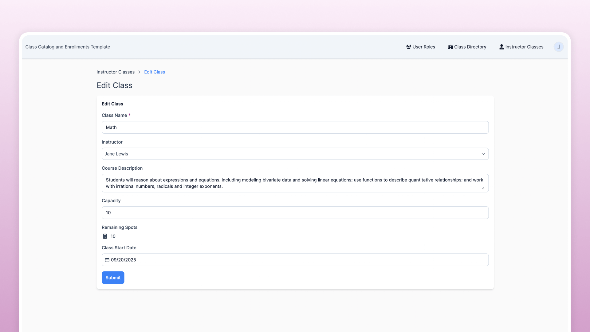Click the breadcrumb chevron separator

click(x=139, y=72)
